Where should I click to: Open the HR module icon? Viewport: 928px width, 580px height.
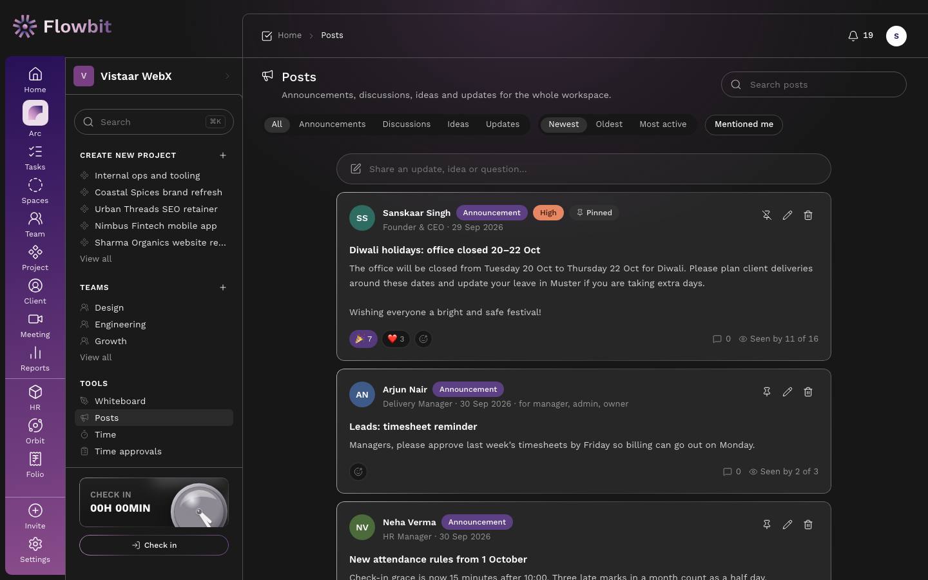click(x=35, y=398)
